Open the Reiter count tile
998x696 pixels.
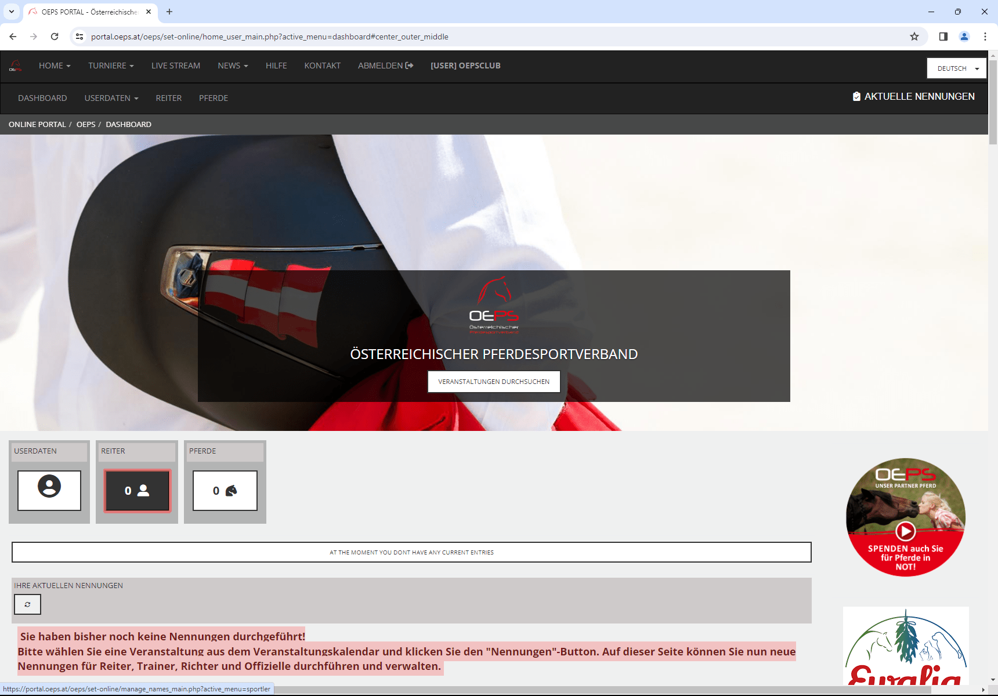(x=137, y=491)
